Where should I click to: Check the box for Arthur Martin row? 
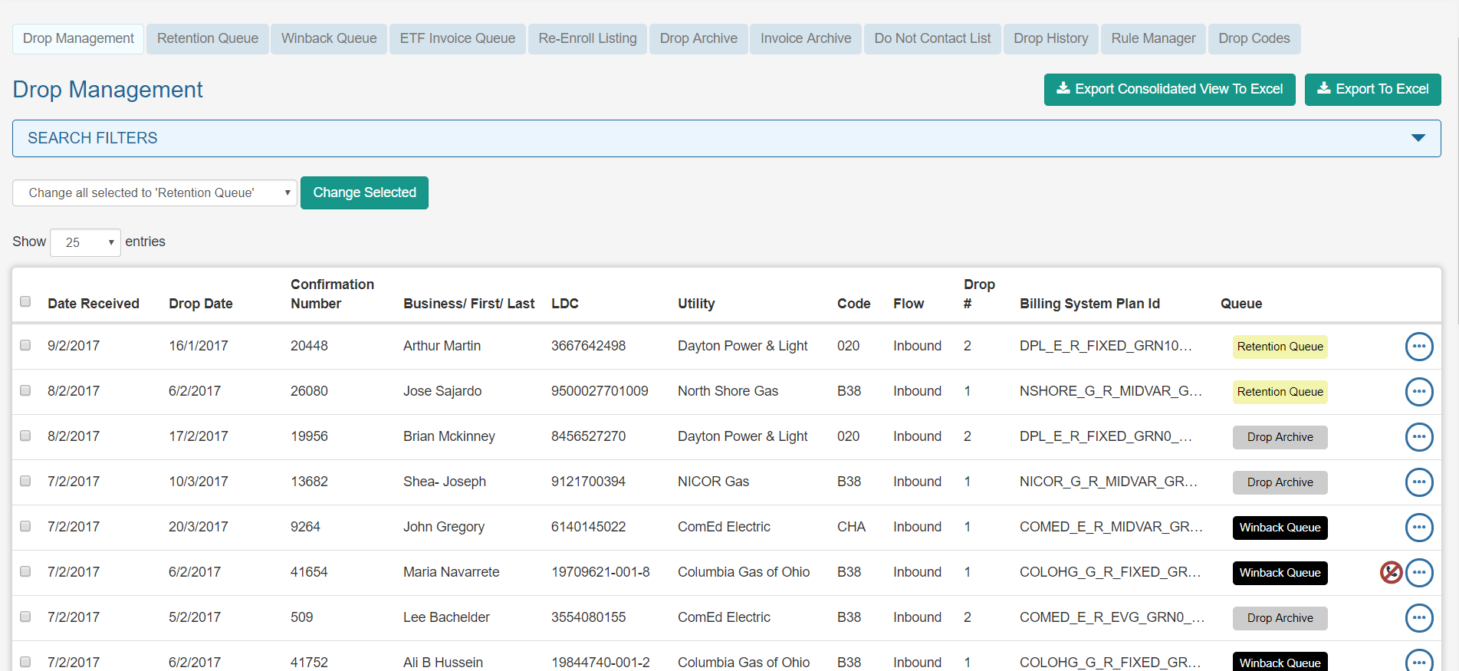point(25,345)
